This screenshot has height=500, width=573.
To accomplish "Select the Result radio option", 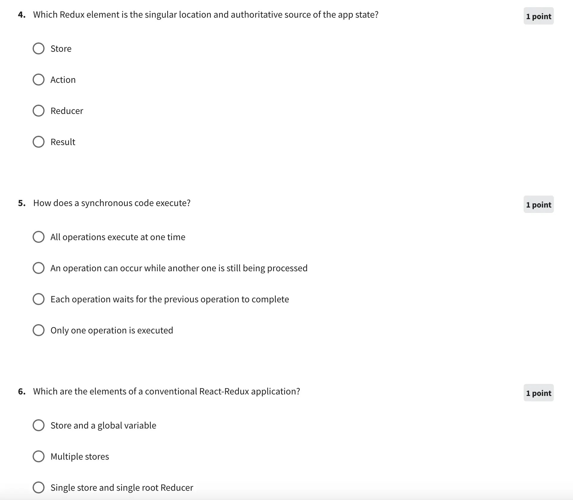I will point(39,142).
